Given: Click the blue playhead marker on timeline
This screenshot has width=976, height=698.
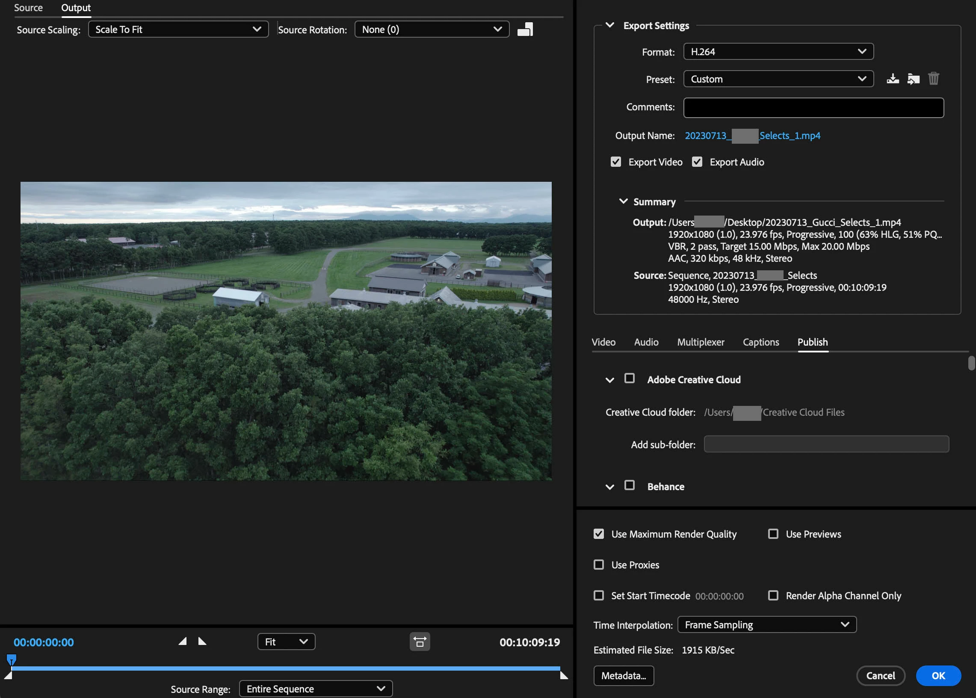Looking at the screenshot, I should [x=12, y=660].
